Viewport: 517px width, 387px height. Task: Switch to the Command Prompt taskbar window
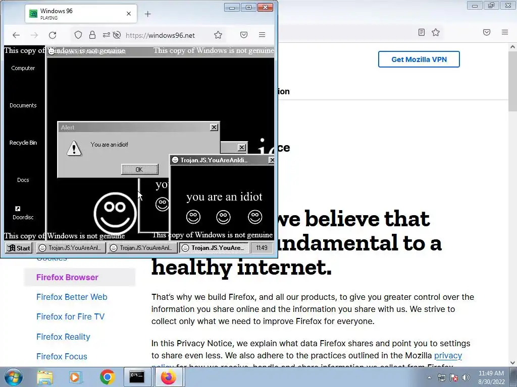pos(137,377)
